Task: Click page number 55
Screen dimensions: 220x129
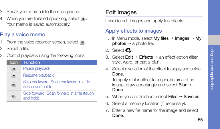Action: click(200, 120)
